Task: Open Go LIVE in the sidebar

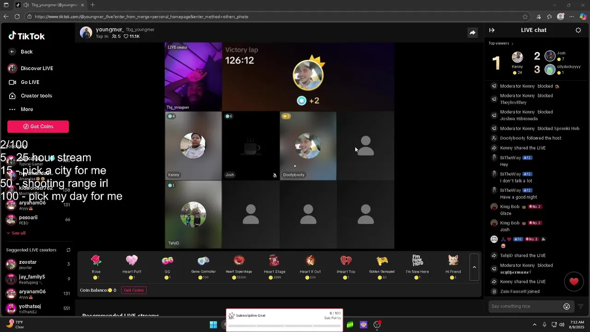Action: (x=30, y=82)
